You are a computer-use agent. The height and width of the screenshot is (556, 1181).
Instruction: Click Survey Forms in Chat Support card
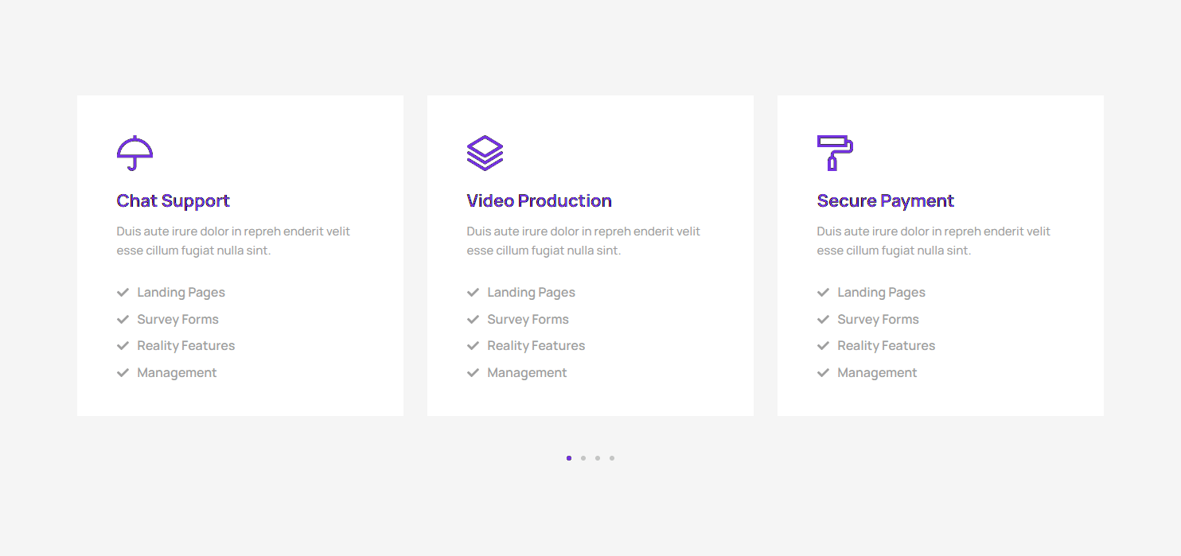[x=177, y=320]
